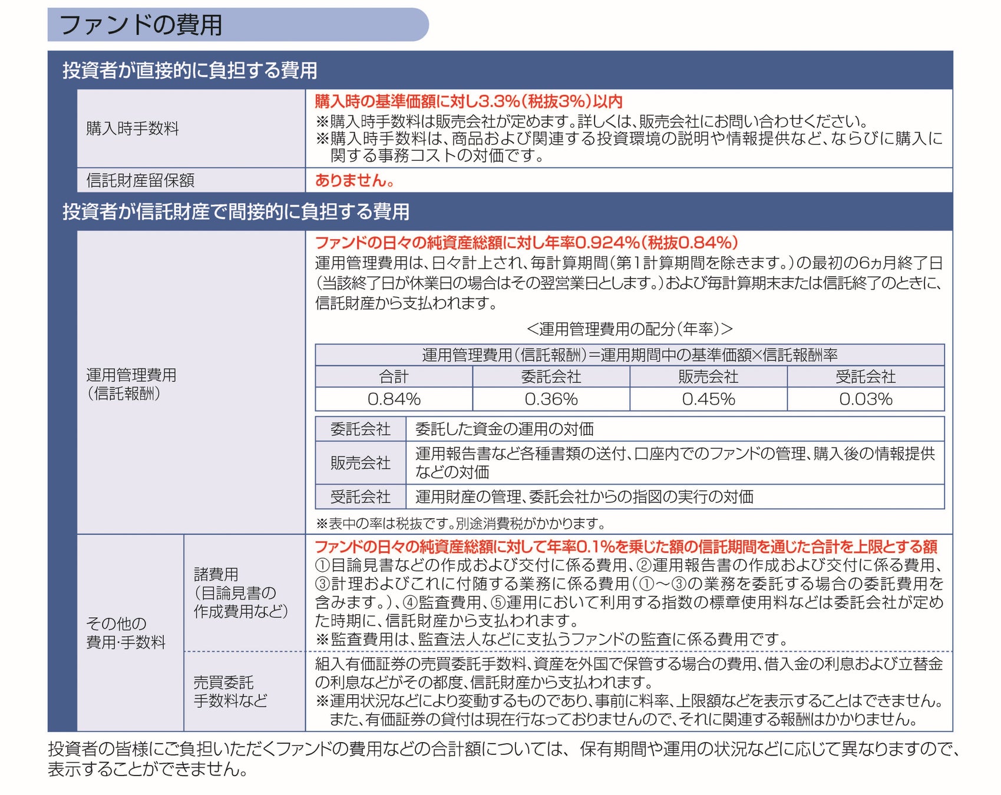Click the "ファンドの費用" page title
Image resolution: width=1001 pixels, height=795 pixels.
click(x=141, y=25)
